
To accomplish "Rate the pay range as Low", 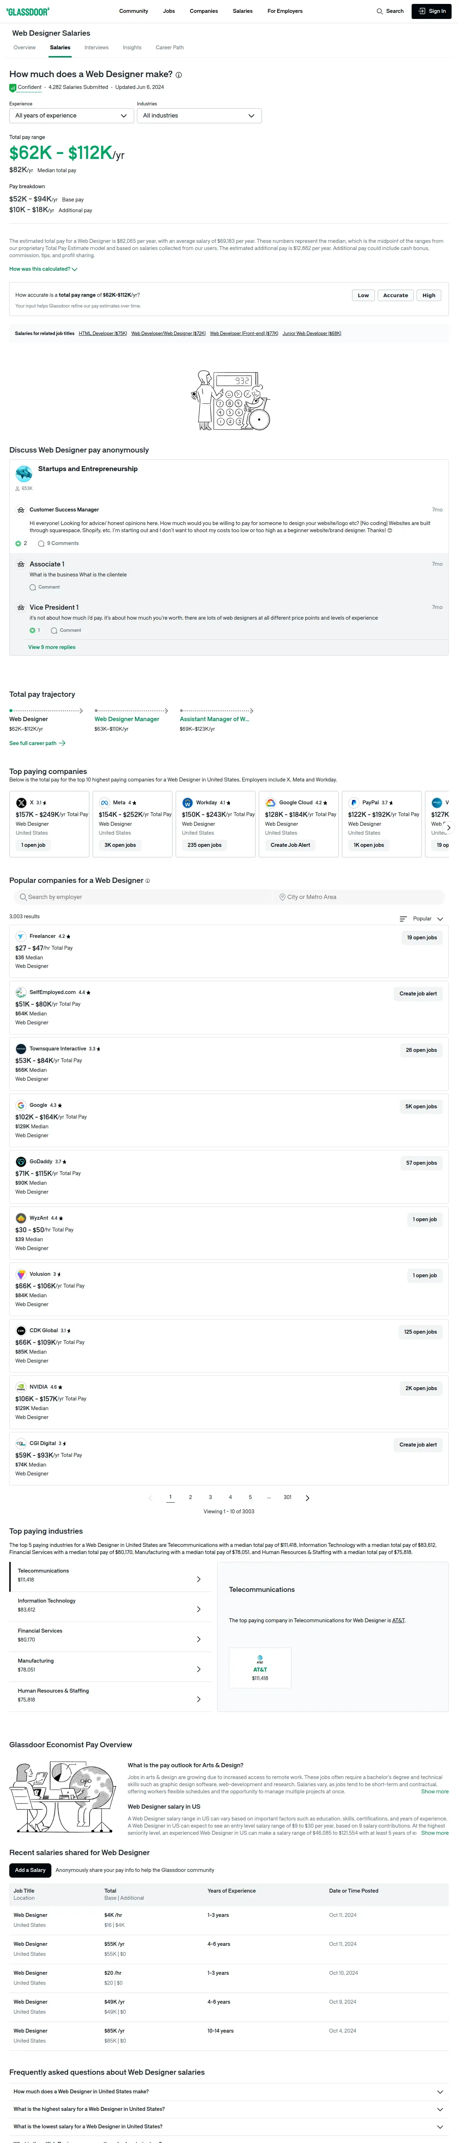I will pos(363,295).
